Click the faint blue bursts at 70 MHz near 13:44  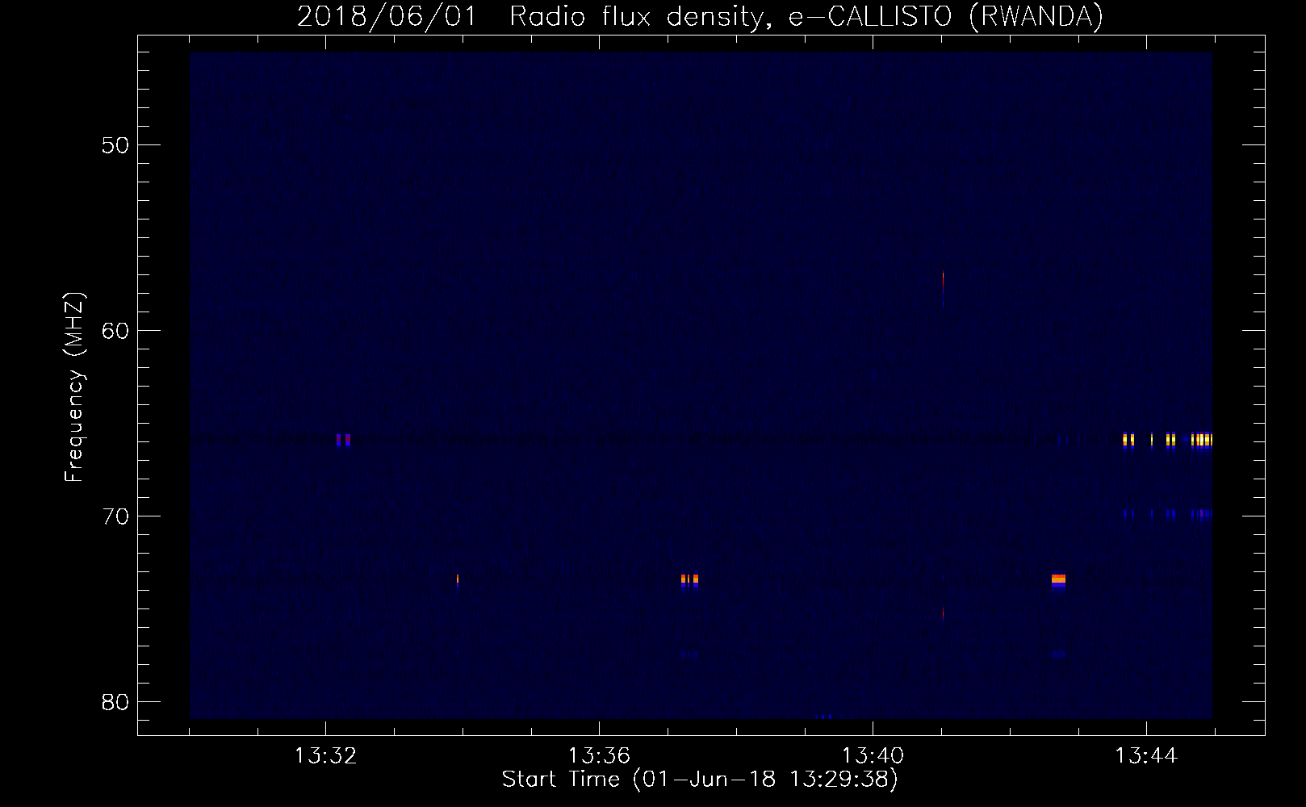click(x=1168, y=513)
